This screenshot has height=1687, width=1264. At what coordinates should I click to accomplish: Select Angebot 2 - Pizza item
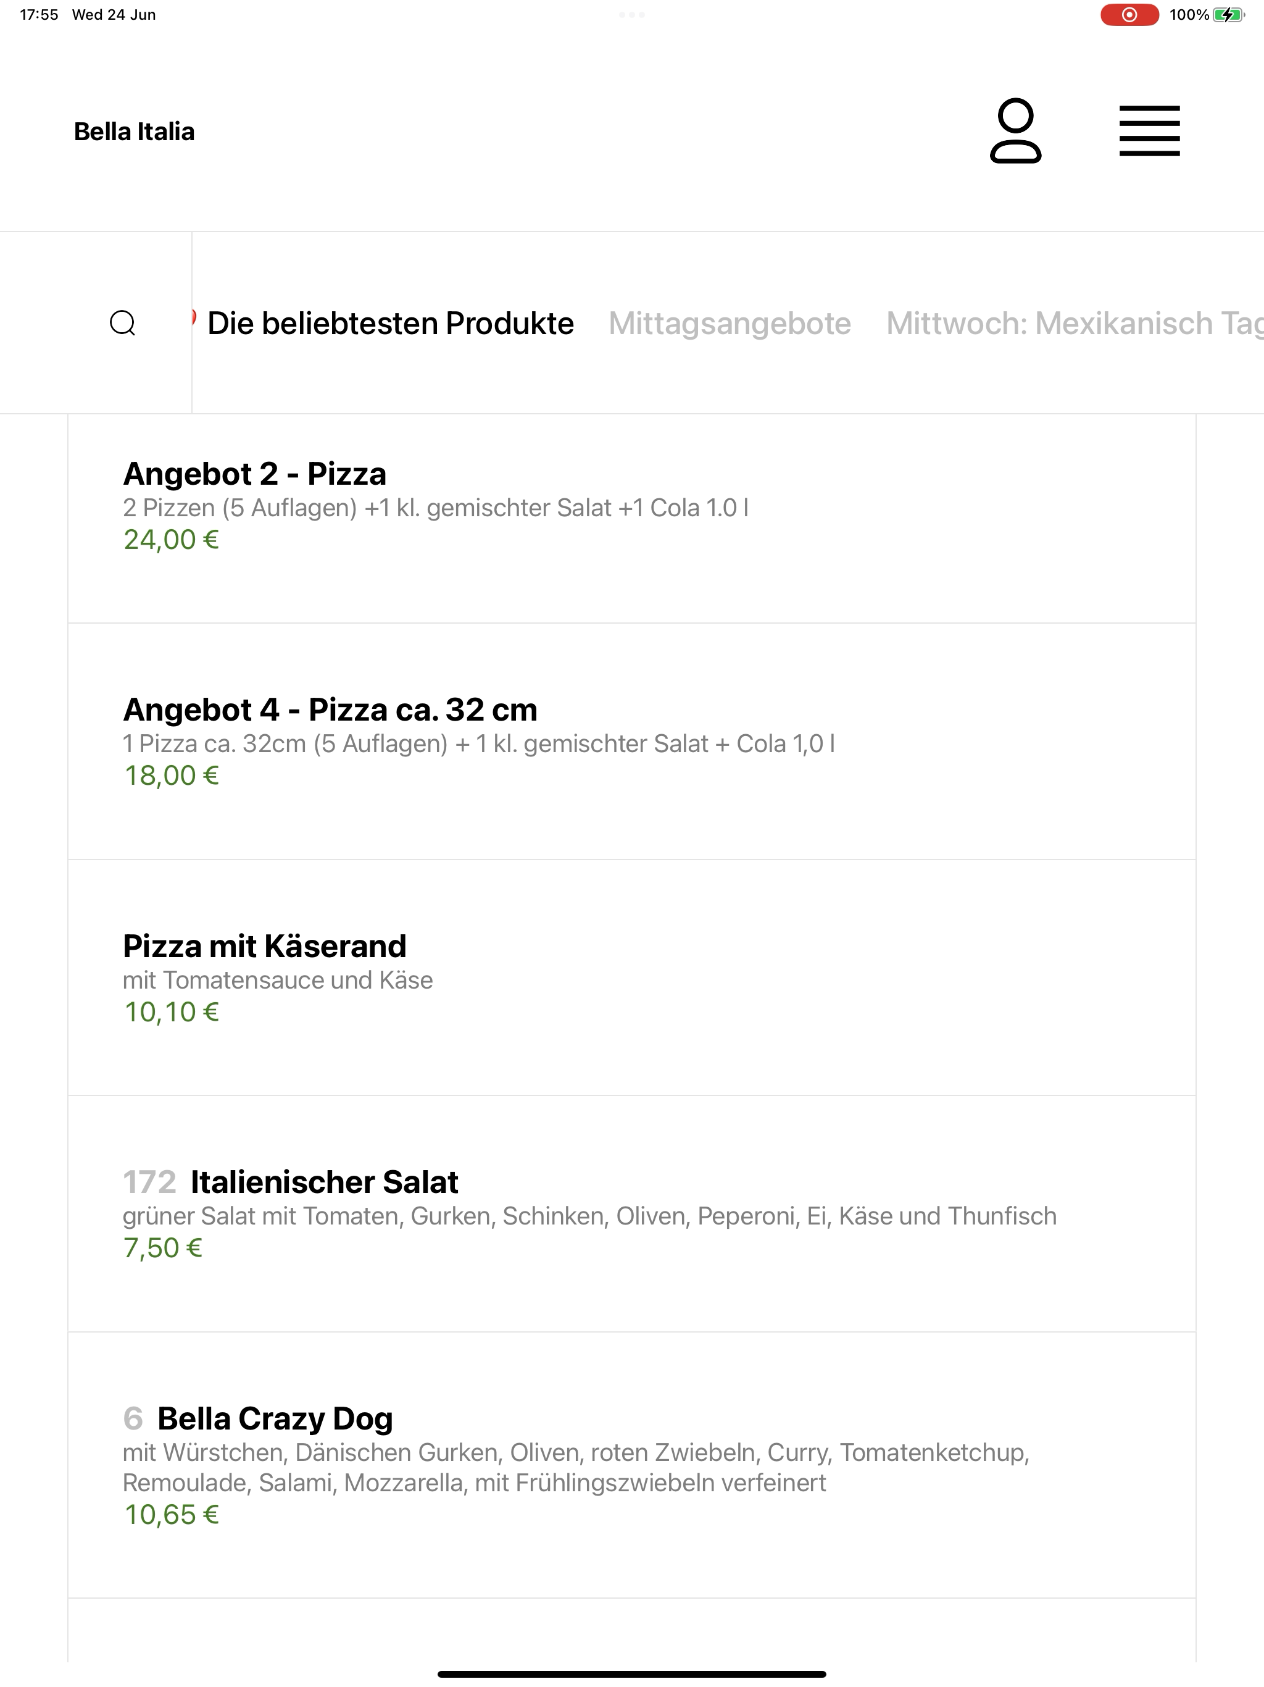click(x=631, y=519)
